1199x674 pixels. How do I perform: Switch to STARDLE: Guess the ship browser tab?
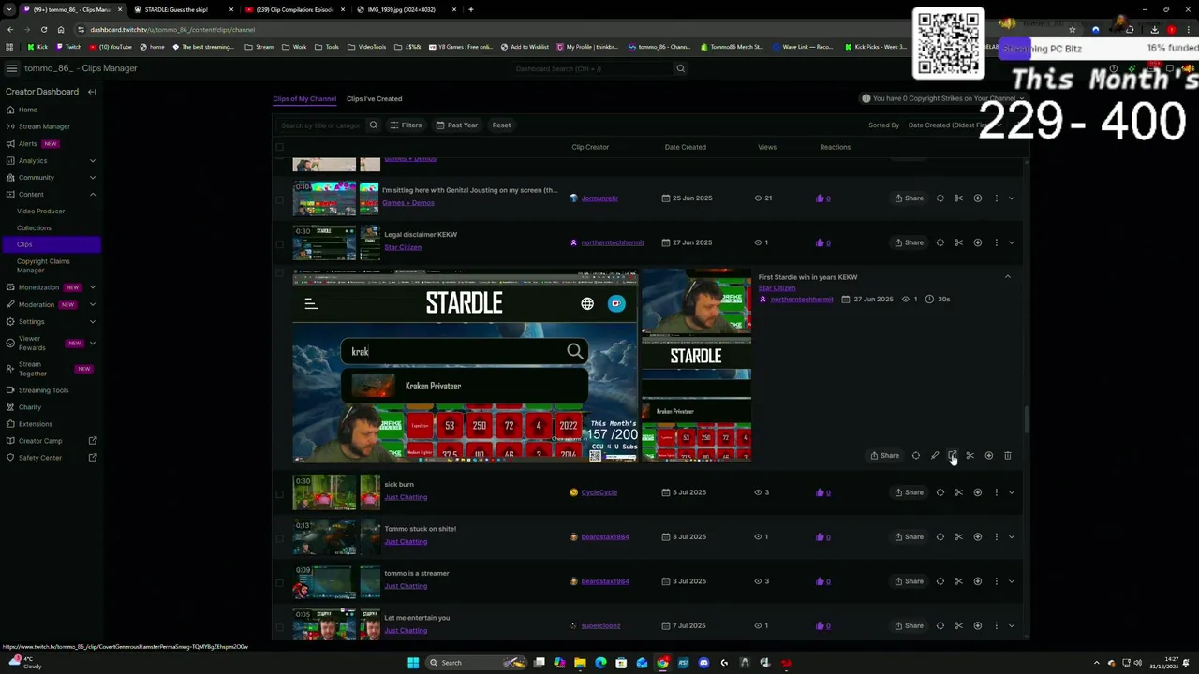(x=183, y=9)
